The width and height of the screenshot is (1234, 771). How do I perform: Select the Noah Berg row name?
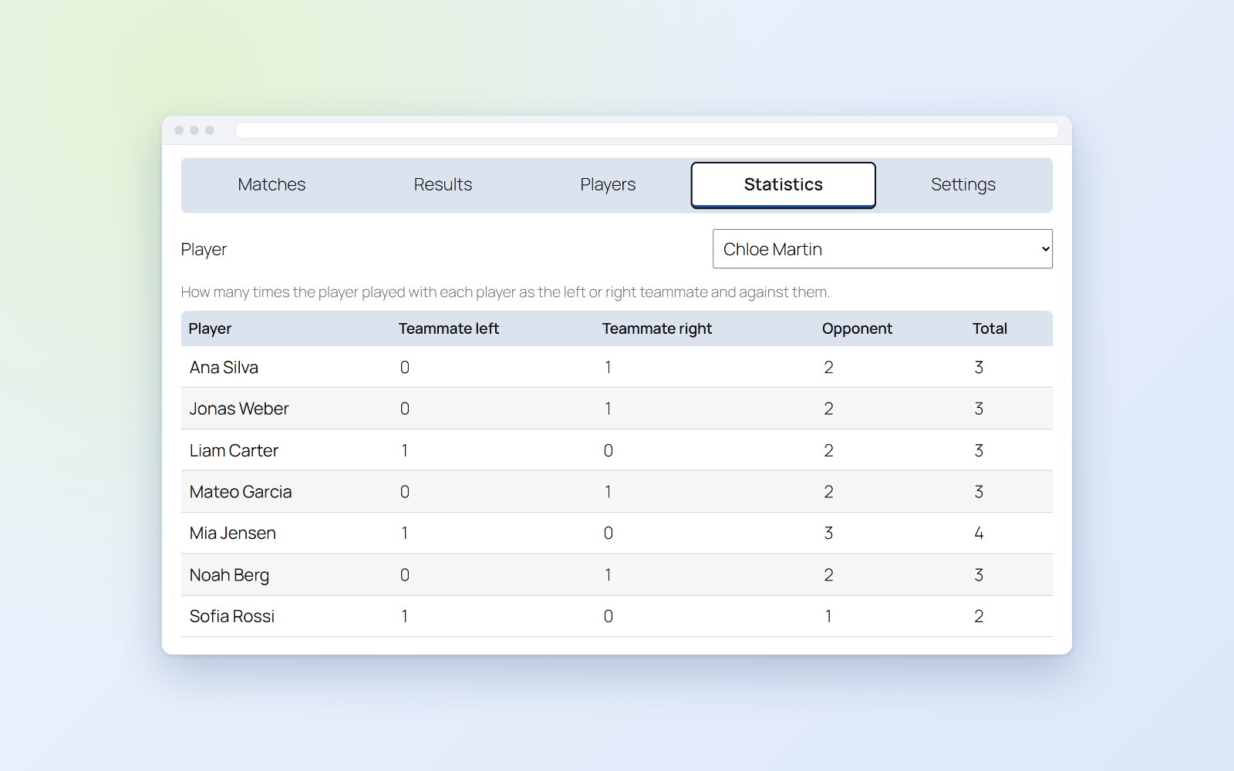click(229, 575)
